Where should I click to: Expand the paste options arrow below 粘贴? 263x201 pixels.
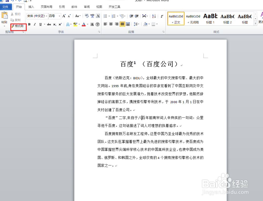[x=4, y=26]
